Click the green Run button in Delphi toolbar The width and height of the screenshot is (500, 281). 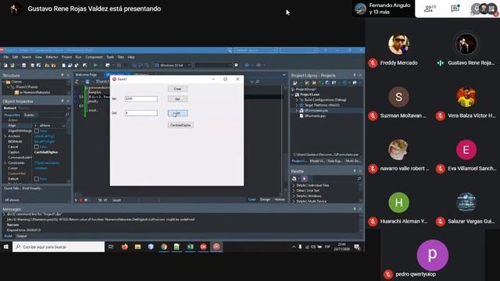(x=95, y=65)
